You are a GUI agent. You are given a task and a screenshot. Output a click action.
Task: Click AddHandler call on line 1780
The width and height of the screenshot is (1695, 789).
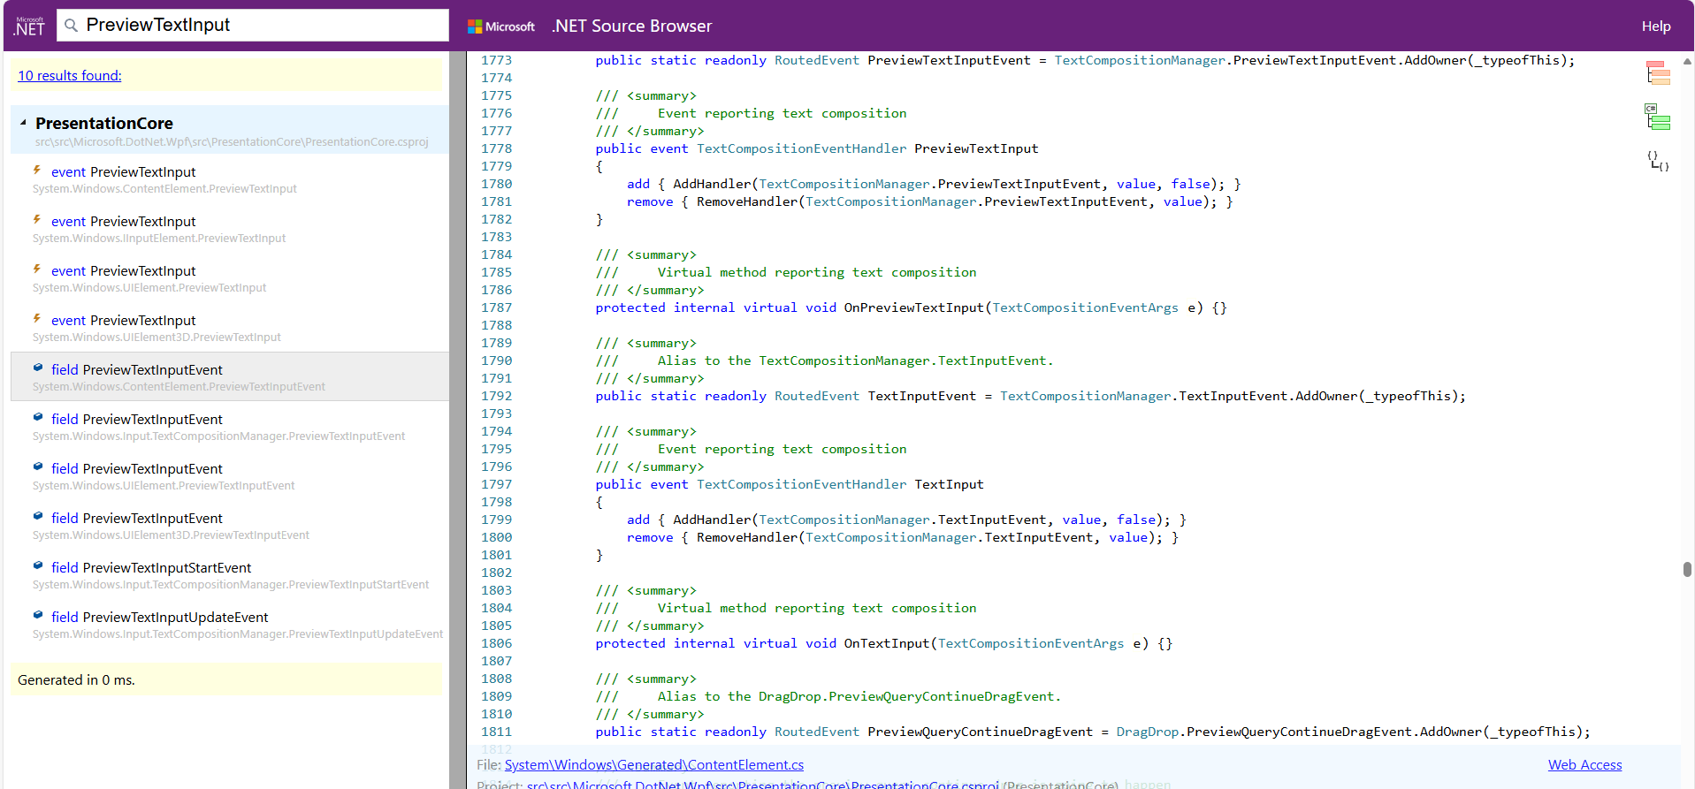tap(712, 184)
